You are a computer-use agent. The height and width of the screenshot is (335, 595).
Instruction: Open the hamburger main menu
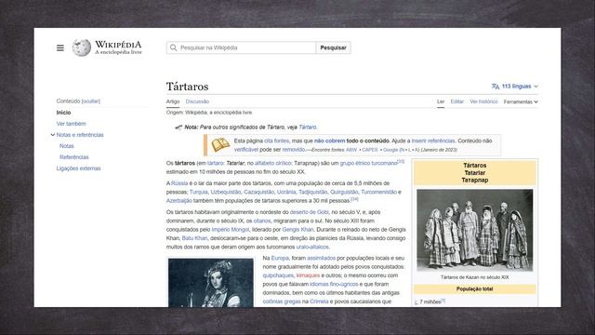point(60,47)
